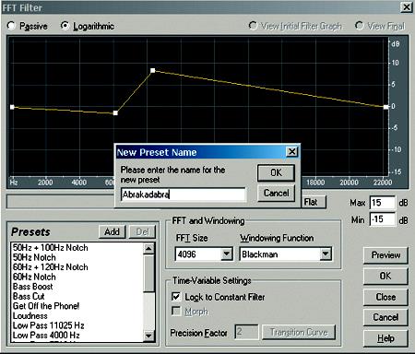Select the leftmost filter curve point
This screenshot has height=354, width=415.
12,107
